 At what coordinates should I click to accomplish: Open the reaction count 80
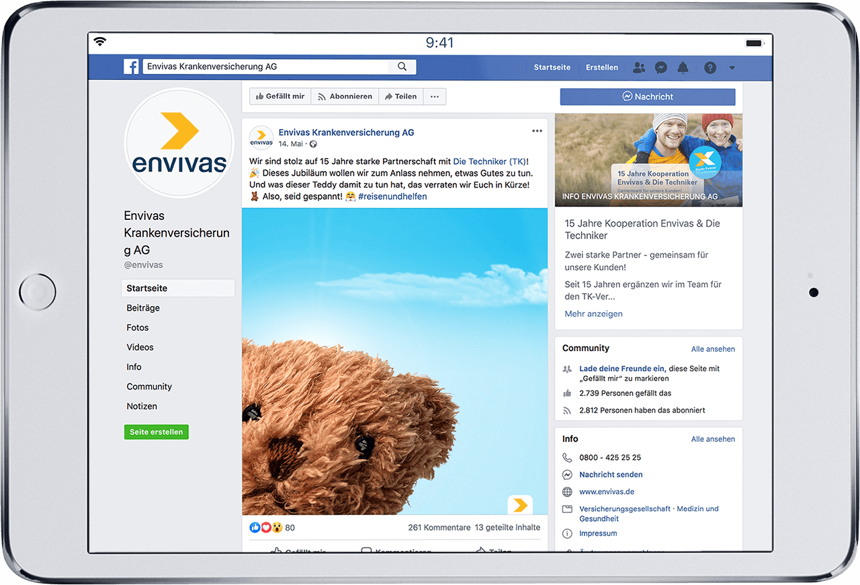[290, 528]
